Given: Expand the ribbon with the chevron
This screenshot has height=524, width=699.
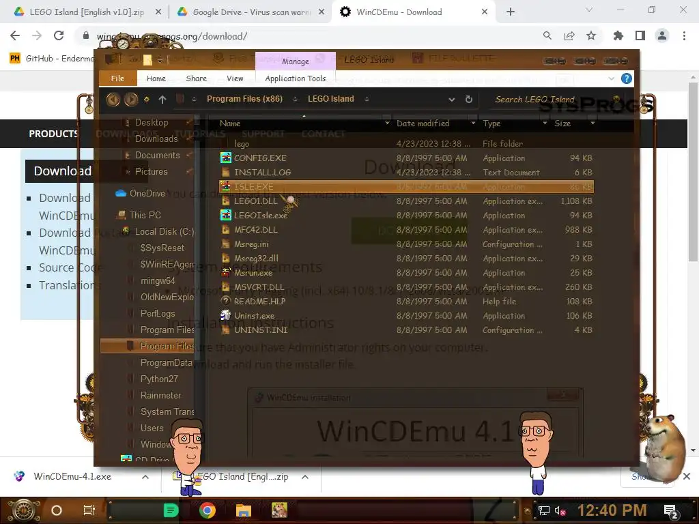Looking at the screenshot, I should pos(611,79).
